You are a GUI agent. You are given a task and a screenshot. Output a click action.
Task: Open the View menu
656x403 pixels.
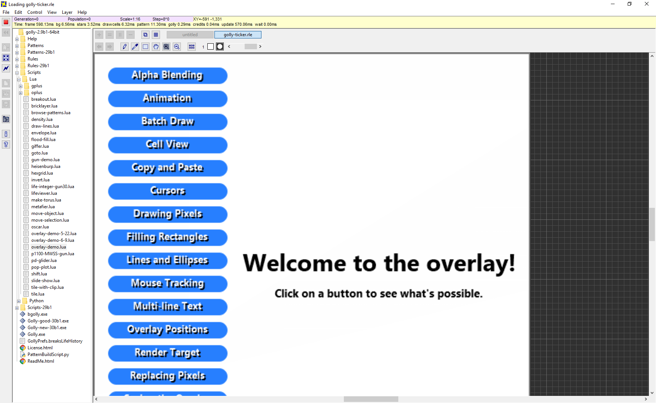(52, 12)
